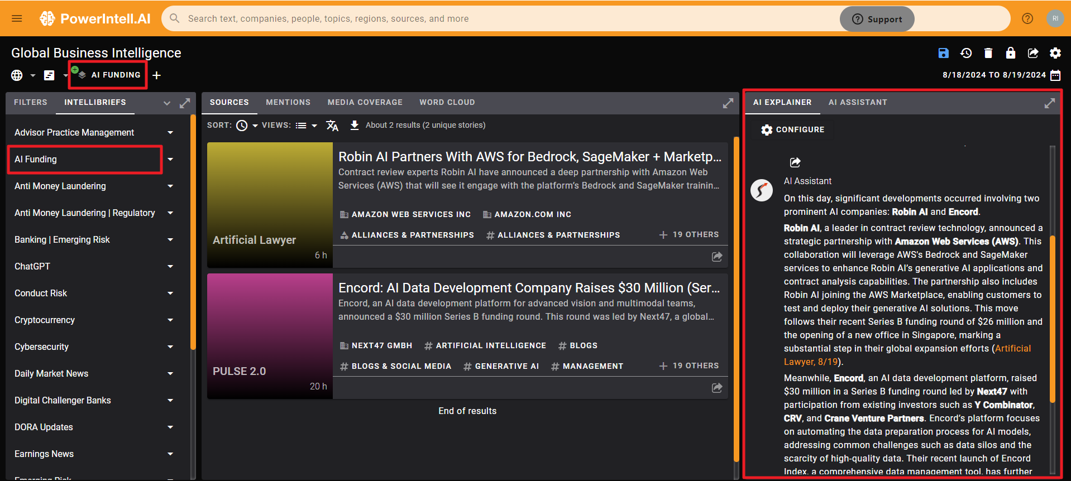The height and width of the screenshot is (481, 1071).
Task: Open the hamburger main menu
Action: coord(17,18)
